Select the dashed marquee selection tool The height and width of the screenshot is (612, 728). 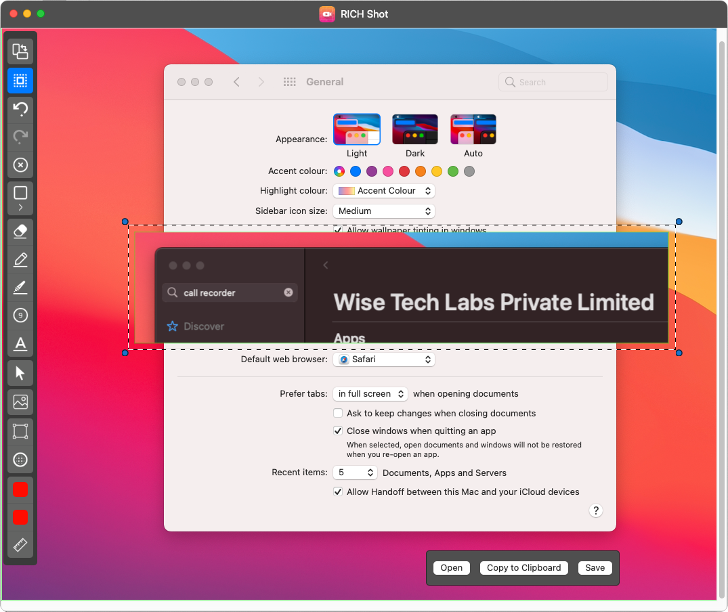point(20,81)
